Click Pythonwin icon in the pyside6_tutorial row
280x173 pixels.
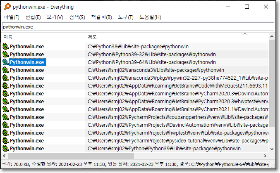(x=6, y=140)
